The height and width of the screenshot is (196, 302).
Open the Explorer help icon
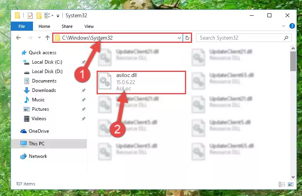[292, 26]
